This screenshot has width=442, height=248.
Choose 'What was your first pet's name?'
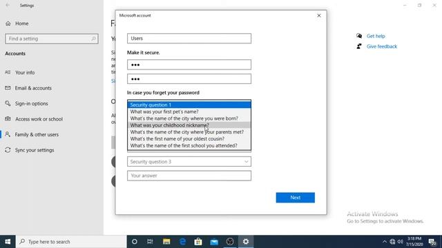point(189,112)
